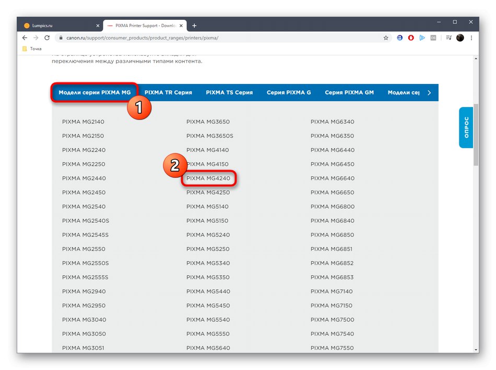Click the page vertical scrollbar thumb
The width and height of the screenshot is (496, 370).
click(476, 135)
